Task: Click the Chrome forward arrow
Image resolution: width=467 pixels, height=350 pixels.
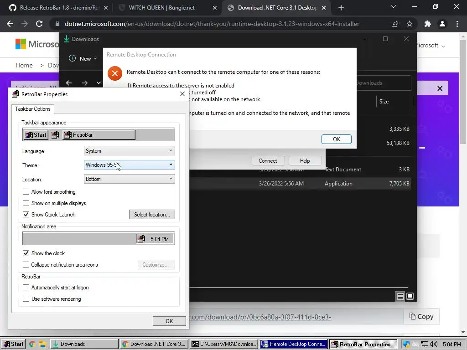Action: [x=25, y=24]
